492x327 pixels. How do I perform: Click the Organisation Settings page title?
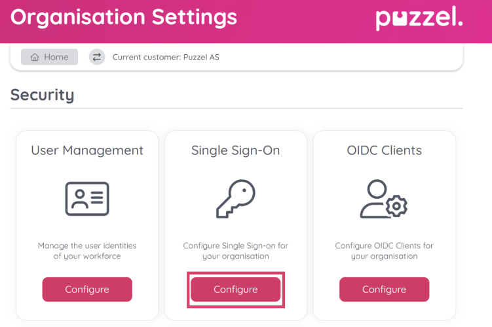point(124,18)
